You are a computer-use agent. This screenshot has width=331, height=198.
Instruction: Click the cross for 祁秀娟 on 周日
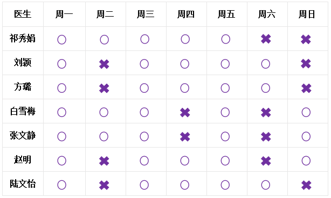click(x=306, y=39)
